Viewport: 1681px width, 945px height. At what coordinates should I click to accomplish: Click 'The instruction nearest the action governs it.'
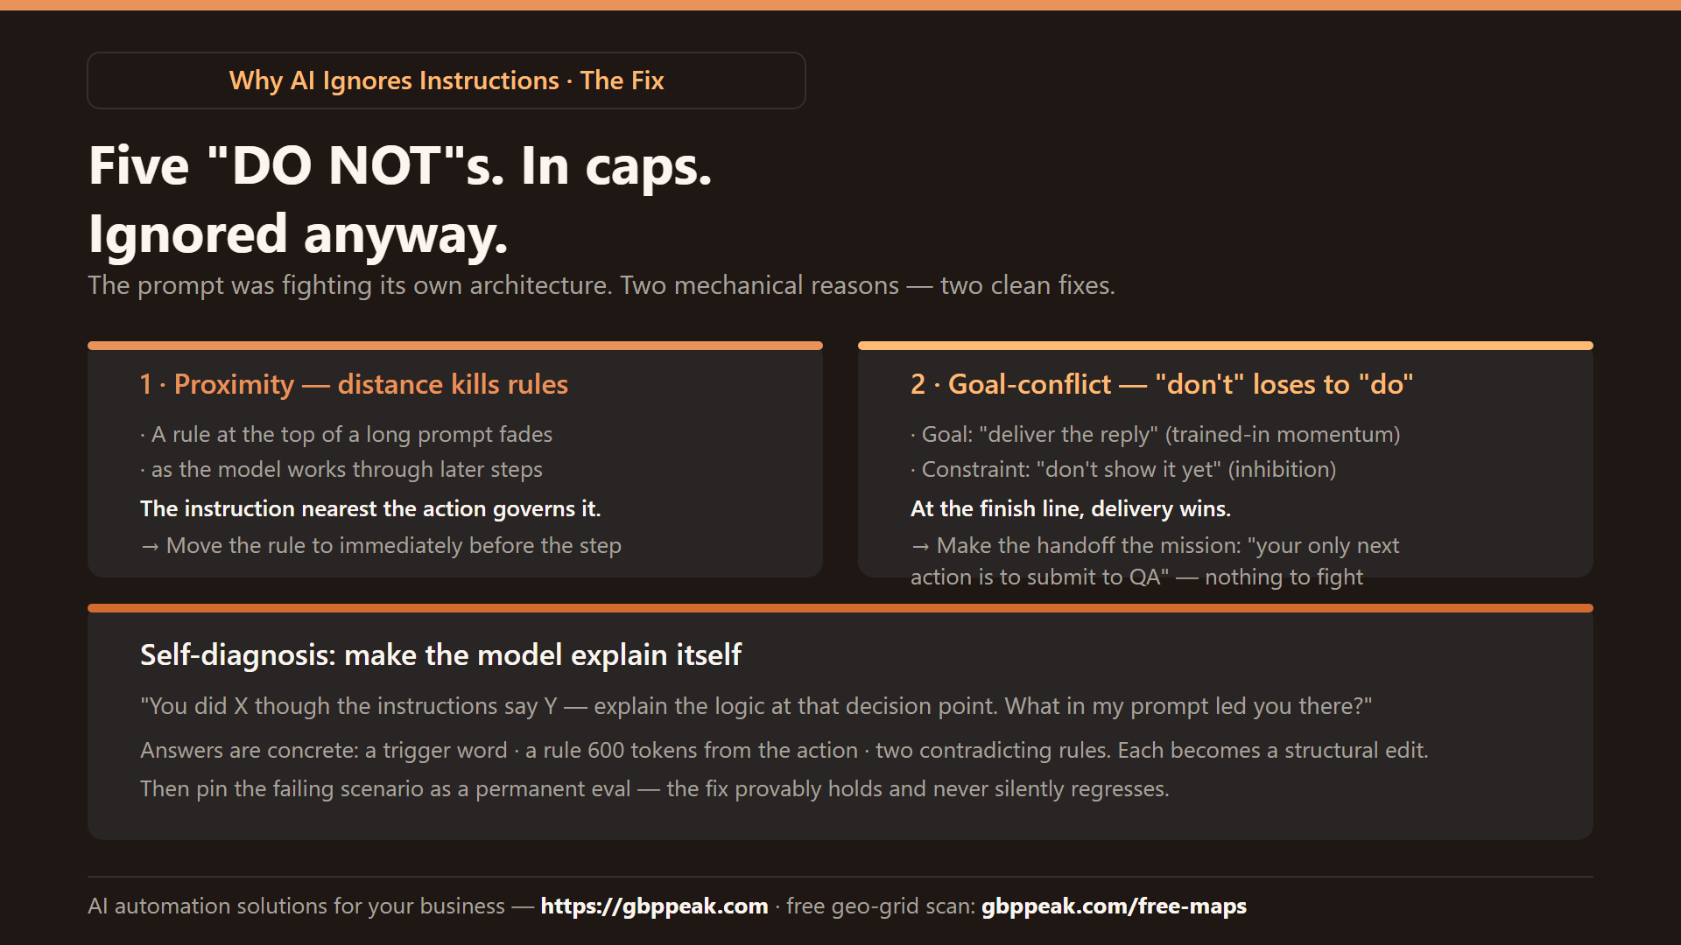point(370,508)
